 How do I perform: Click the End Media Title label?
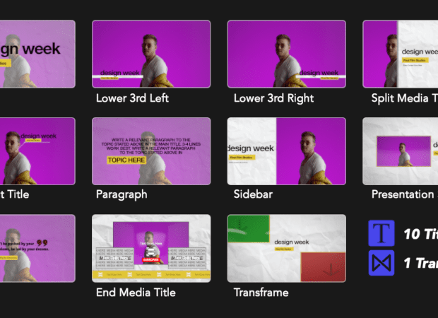click(x=136, y=293)
